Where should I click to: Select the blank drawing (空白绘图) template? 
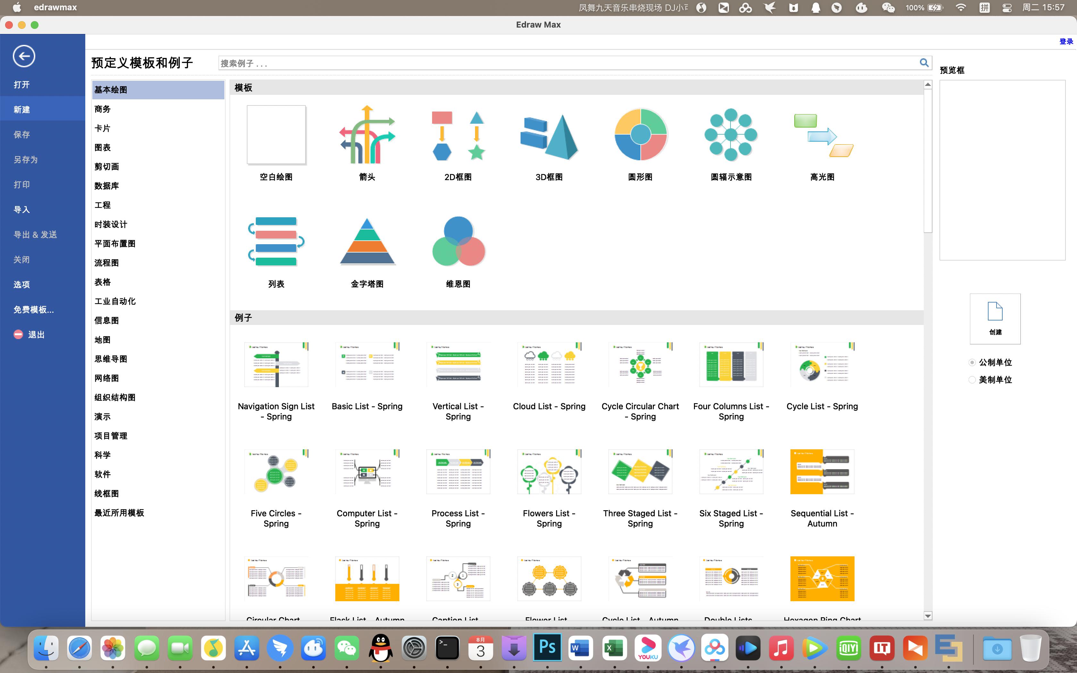[x=276, y=135]
